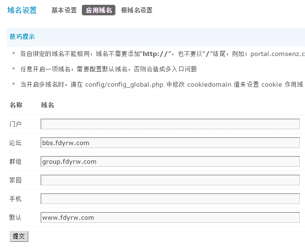Click the 名称 column header

16,105
